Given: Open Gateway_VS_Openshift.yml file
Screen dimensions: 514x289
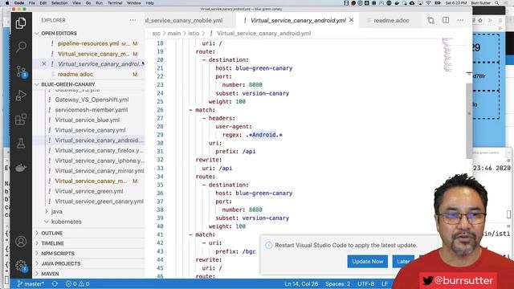Looking at the screenshot, I should (92, 100).
